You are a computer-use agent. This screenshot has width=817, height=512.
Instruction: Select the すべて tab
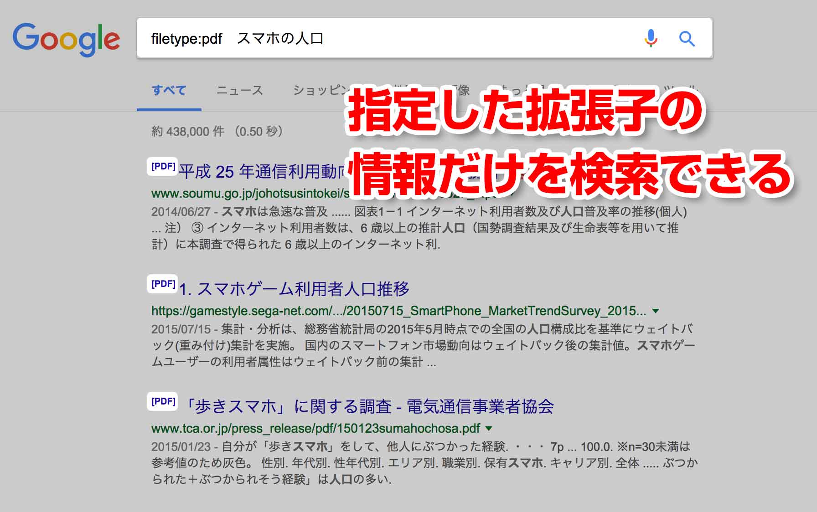169,90
